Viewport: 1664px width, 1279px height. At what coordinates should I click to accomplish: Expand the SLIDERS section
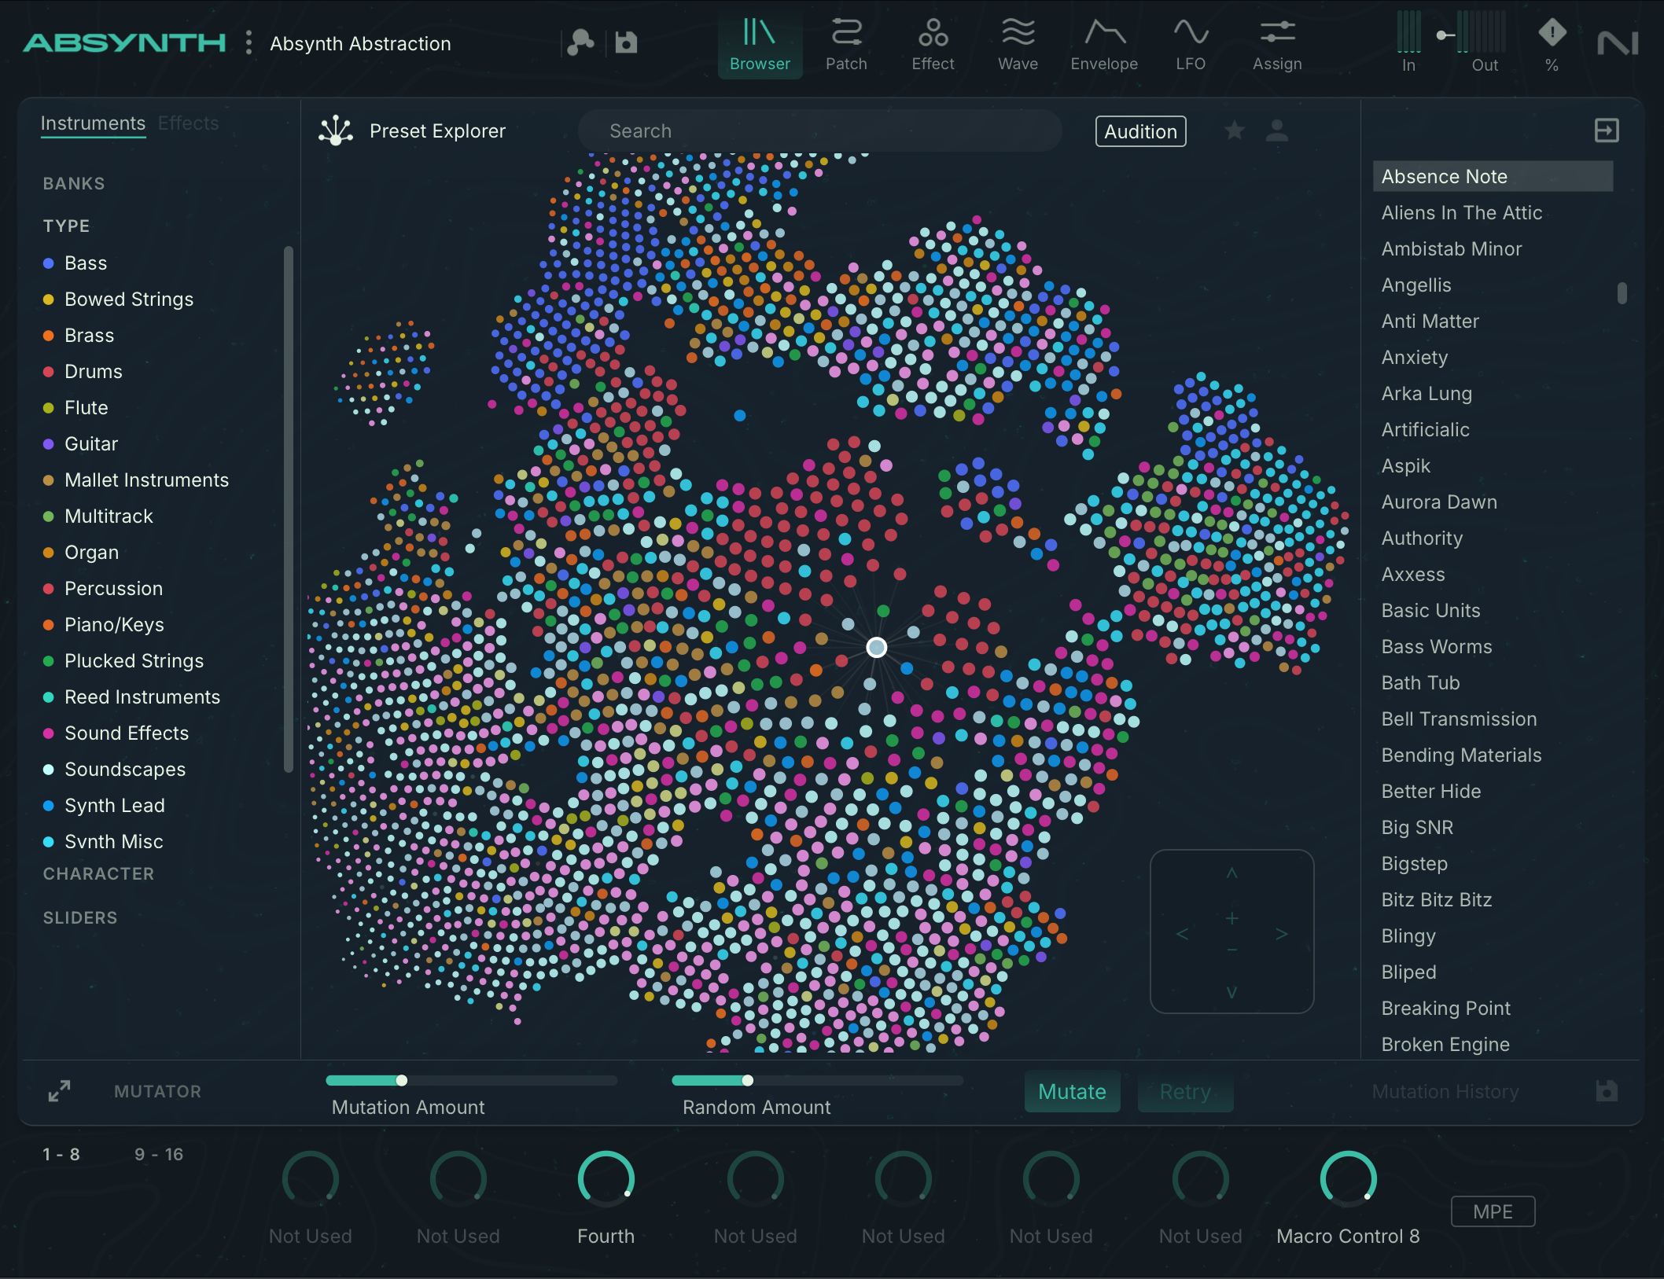(80, 917)
